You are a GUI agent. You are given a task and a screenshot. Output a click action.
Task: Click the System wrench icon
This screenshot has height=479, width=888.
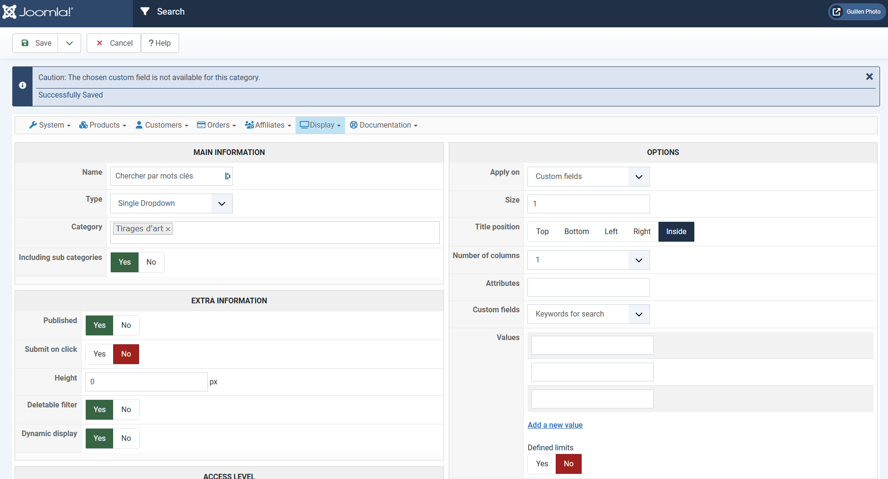33,125
